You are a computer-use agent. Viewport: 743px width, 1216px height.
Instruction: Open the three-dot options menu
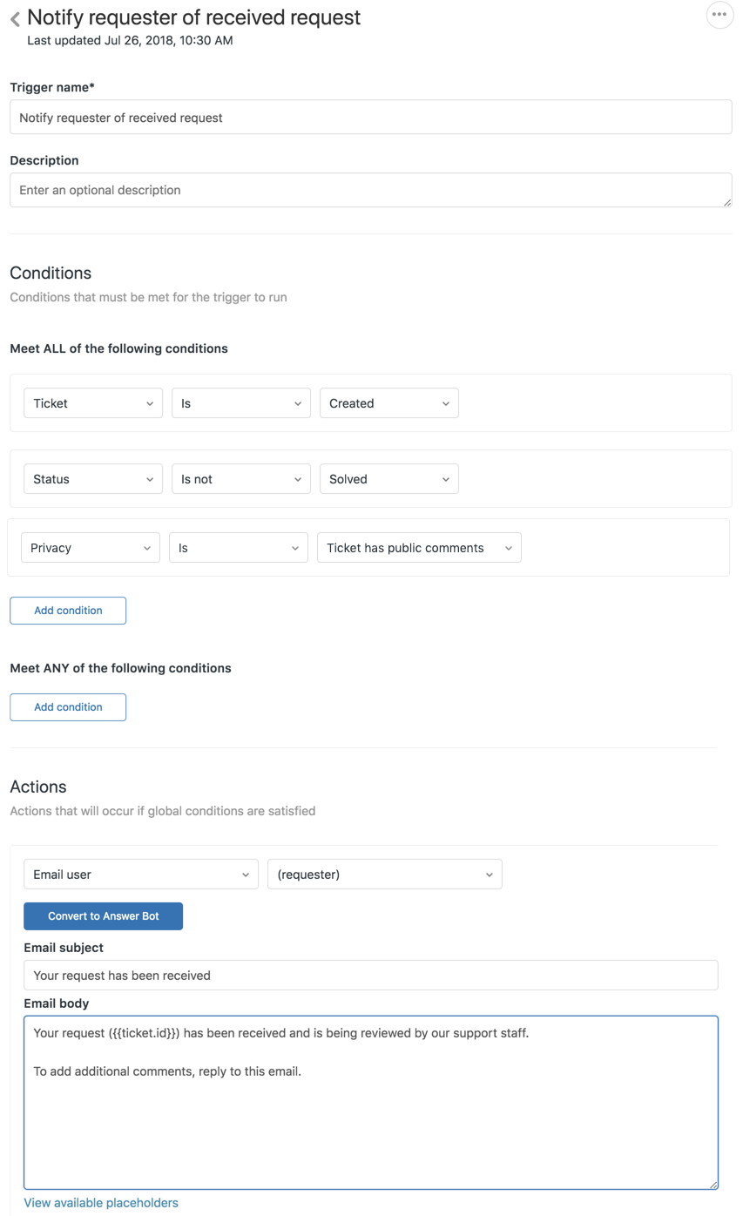[x=719, y=14]
